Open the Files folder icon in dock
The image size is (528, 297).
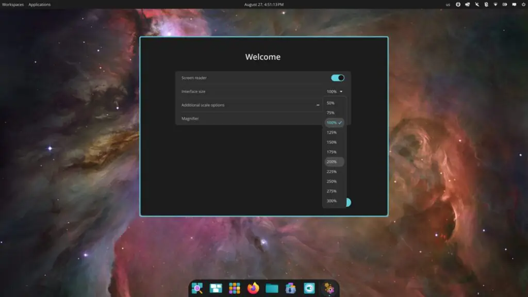pos(272,288)
